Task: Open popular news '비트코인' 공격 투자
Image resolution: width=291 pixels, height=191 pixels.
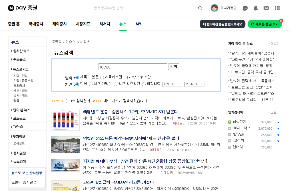Action: [x=254, y=72]
